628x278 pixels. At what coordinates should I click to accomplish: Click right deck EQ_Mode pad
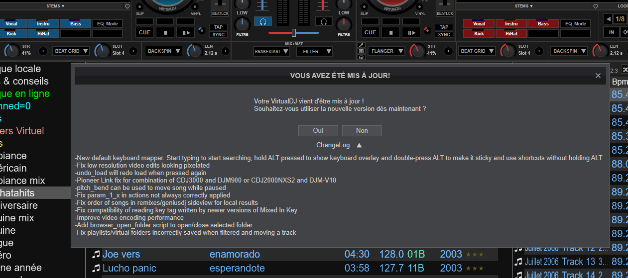click(576, 23)
